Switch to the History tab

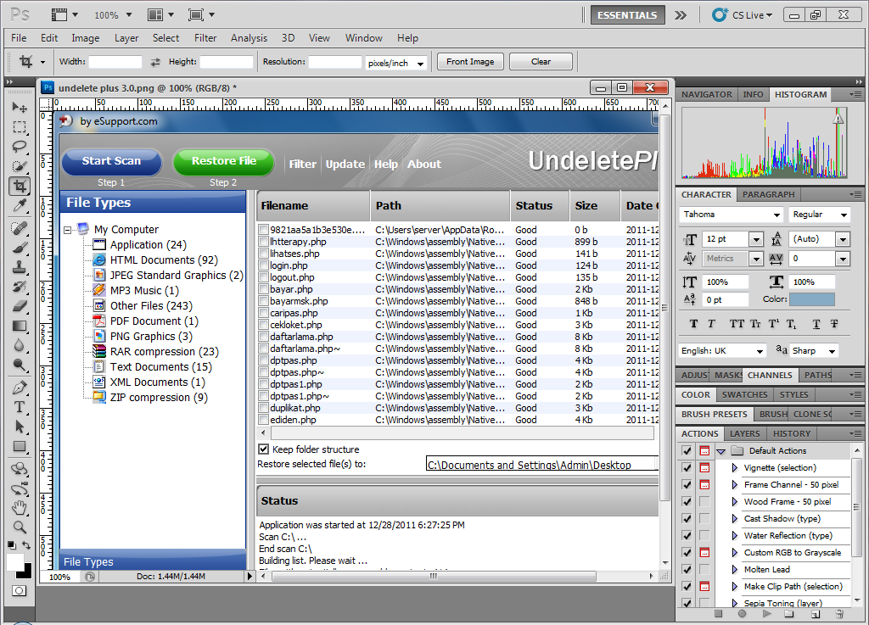(792, 434)
